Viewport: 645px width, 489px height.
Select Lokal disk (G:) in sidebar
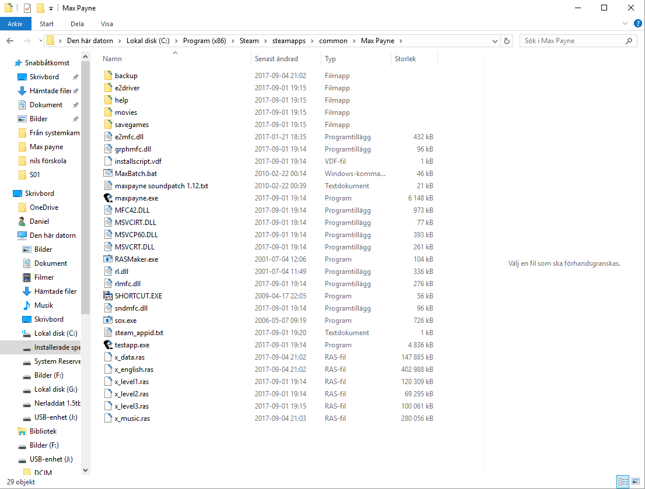(55, 389)
